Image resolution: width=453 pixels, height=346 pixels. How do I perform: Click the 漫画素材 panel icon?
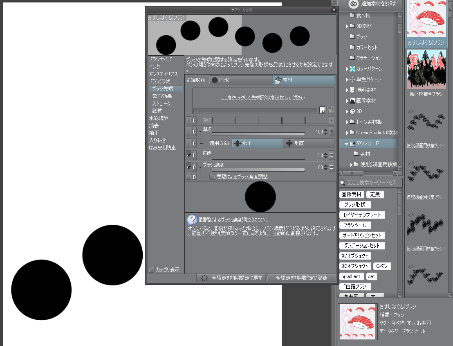click(x=352, y=90)
